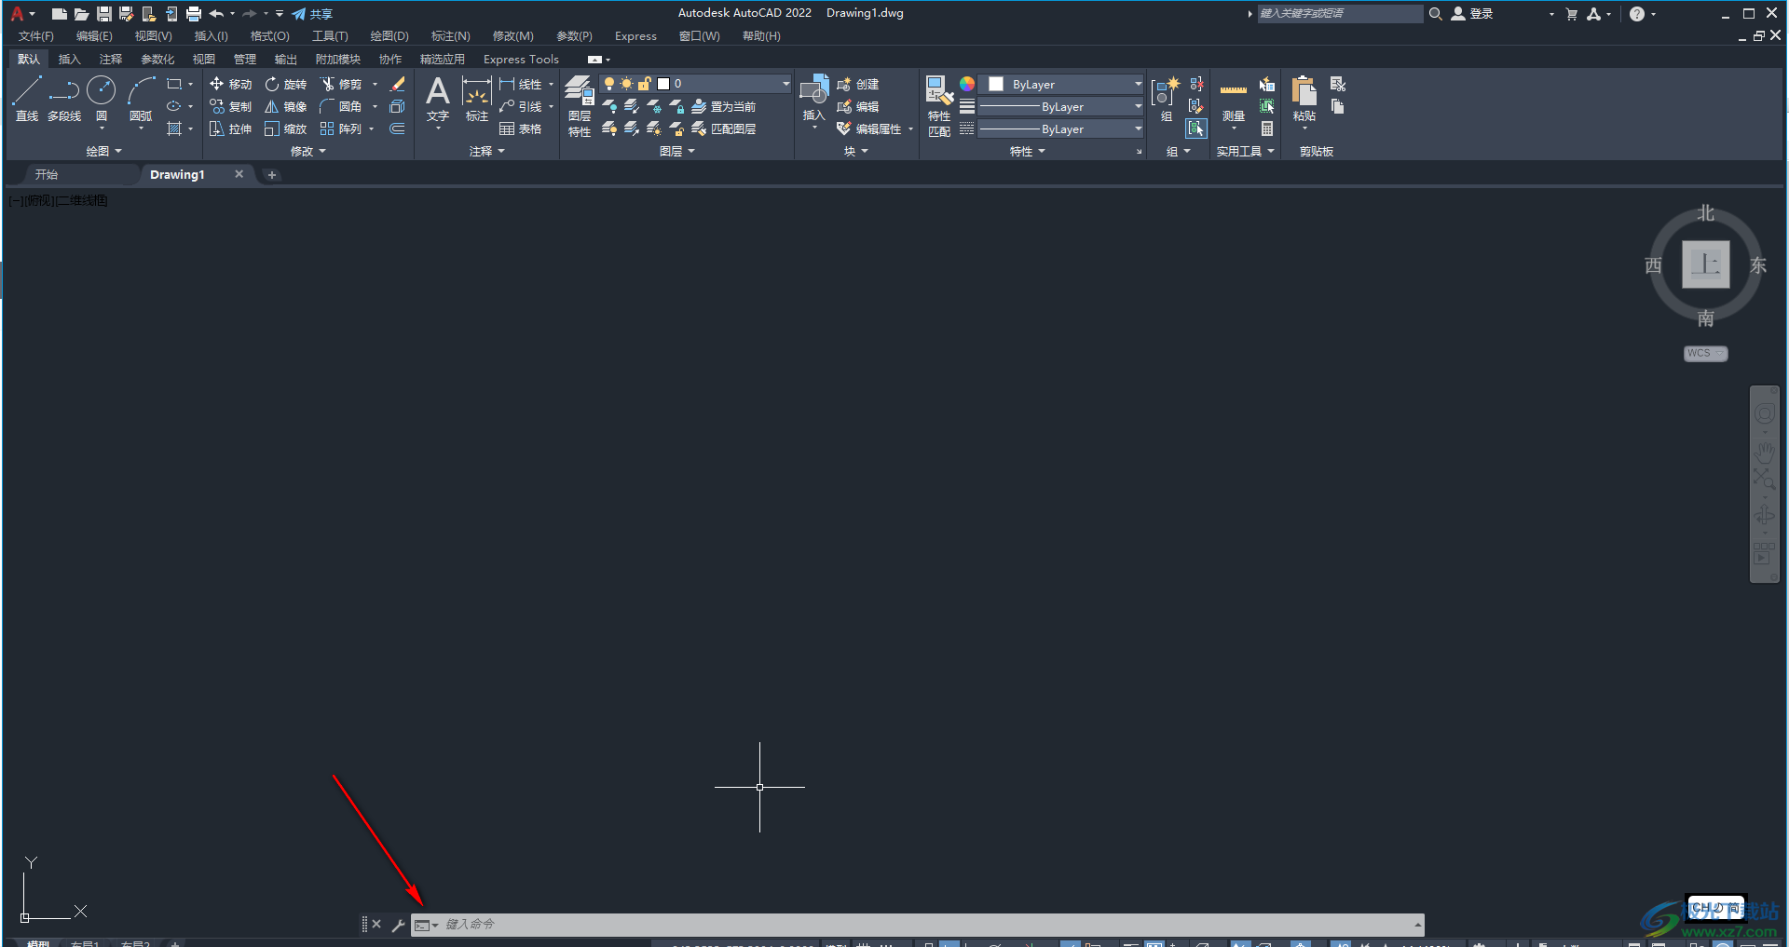Click the Trim (修剪) tool
Viewport: 1789px width, 947px height.
tap(341, 84)
